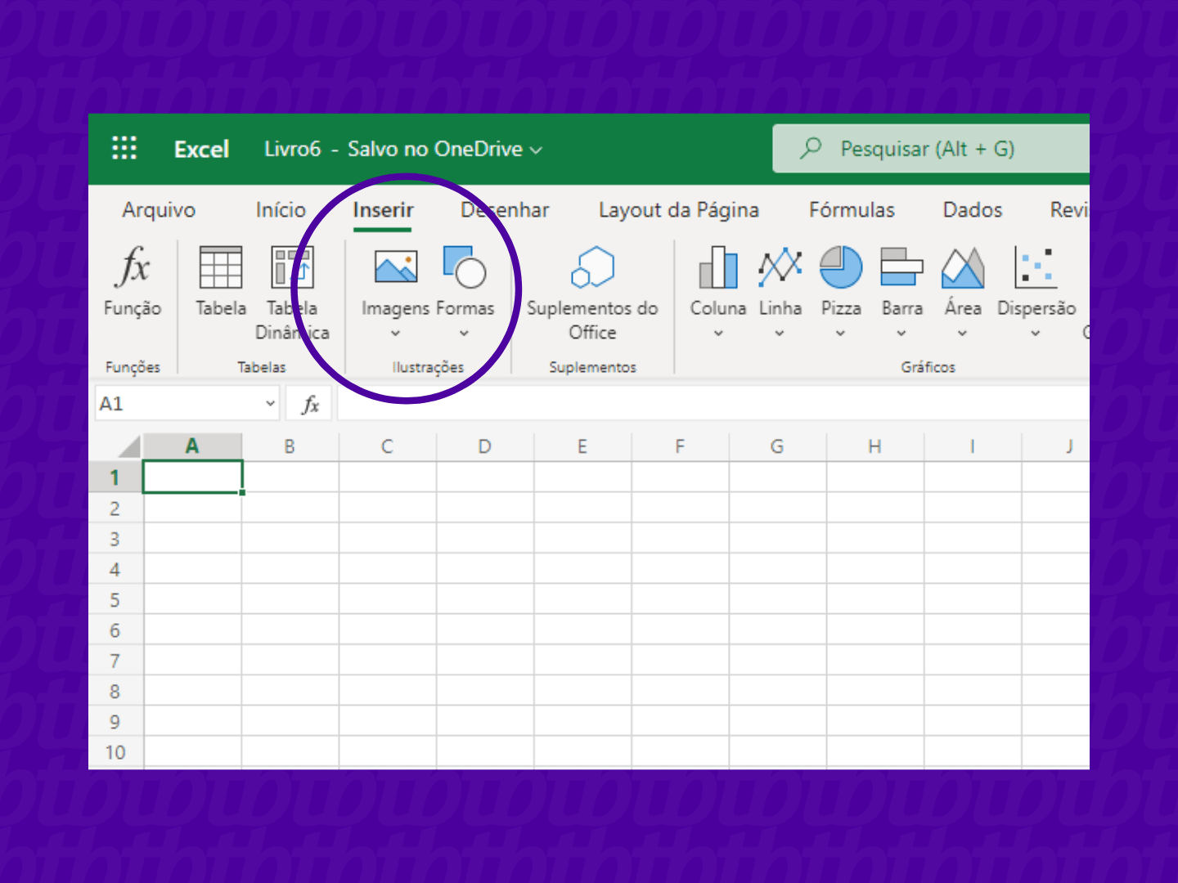Image resolution: width=1178 pixels, height=883 pixels.
Task: Select the Tabela Dinâmica tool
Action: click(x=292, y=278)
